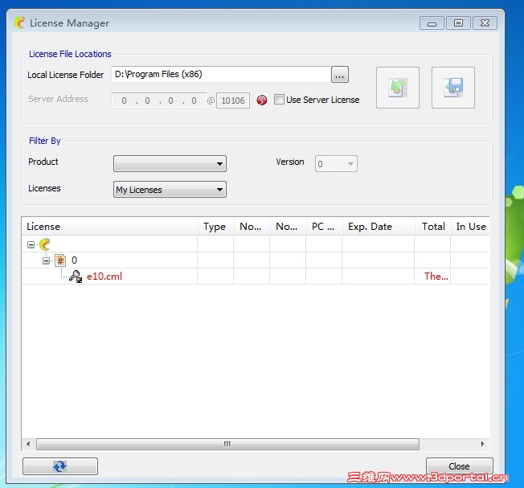Click the hash document icon beside 0

[60, 260]
